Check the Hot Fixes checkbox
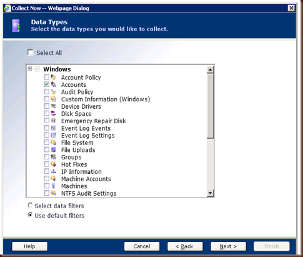The width and height of the screenshot is (303, 257). point(47,164)
